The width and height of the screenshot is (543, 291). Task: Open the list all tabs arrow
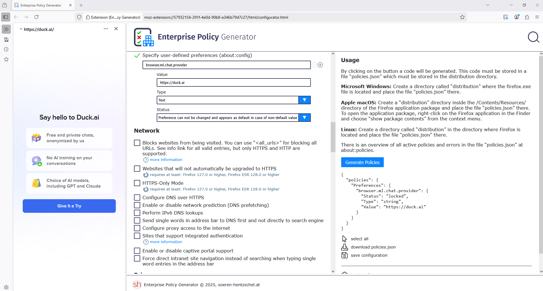click(488, 5)
